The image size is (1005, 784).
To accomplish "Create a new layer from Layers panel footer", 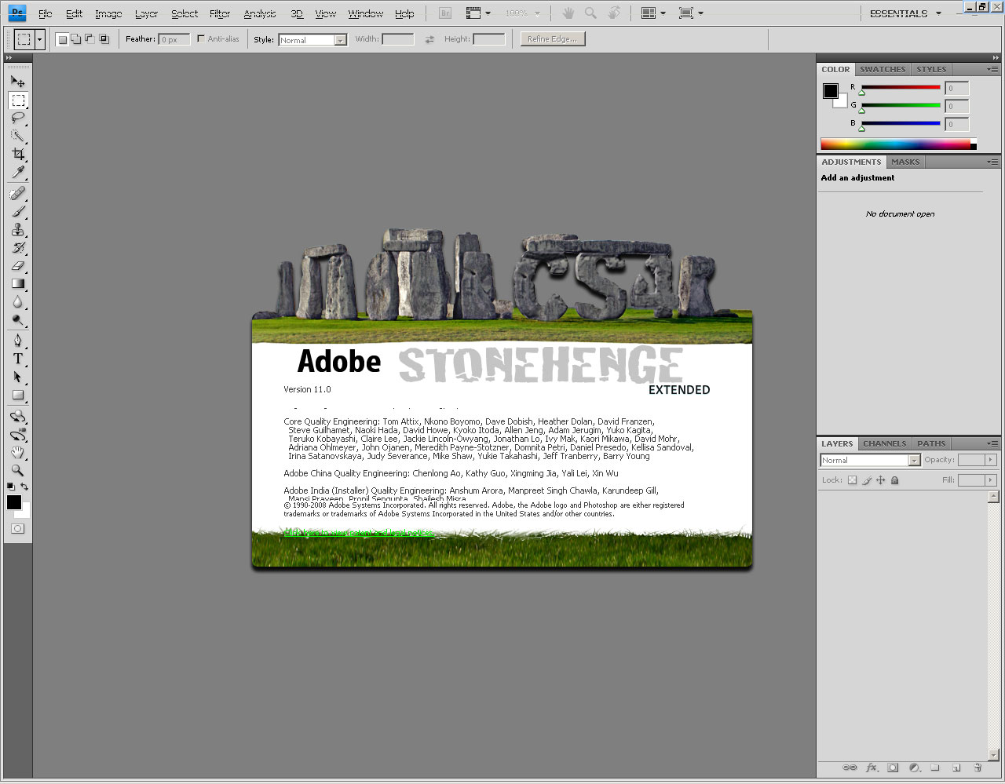I will pyautogui.click(x=956, y=768).
